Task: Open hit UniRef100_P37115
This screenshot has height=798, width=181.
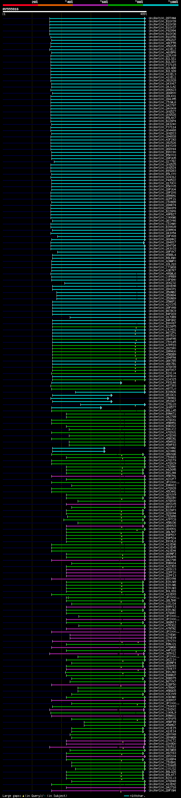Action: pos(162,65)
